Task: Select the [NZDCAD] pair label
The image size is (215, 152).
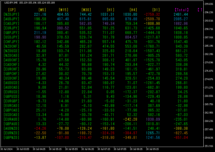Action: [x=11, y=55]
